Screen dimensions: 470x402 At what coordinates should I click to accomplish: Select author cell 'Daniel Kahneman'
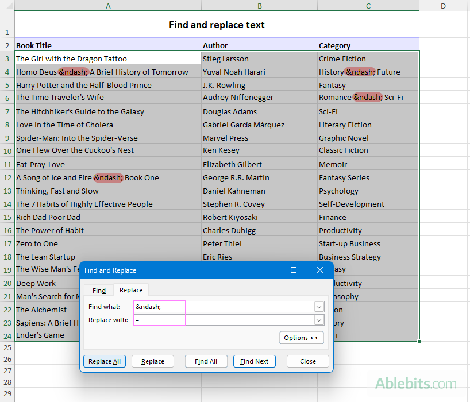[x=260, y=191]
